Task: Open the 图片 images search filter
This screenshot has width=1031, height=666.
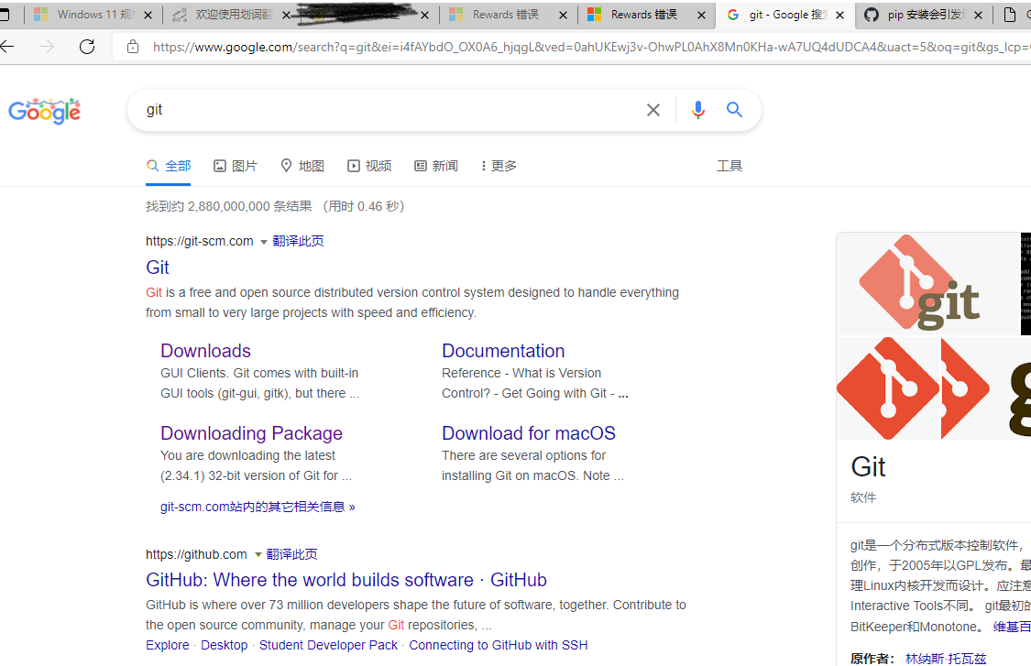Action: tap(236, 166)
